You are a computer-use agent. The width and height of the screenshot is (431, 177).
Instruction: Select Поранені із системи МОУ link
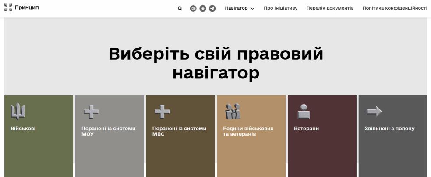coord(109,131)
